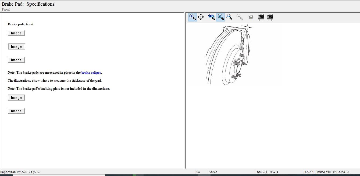
Task: Select the zoom in magnifier tool
Action: pyautogui.click(x=193, y=17)
